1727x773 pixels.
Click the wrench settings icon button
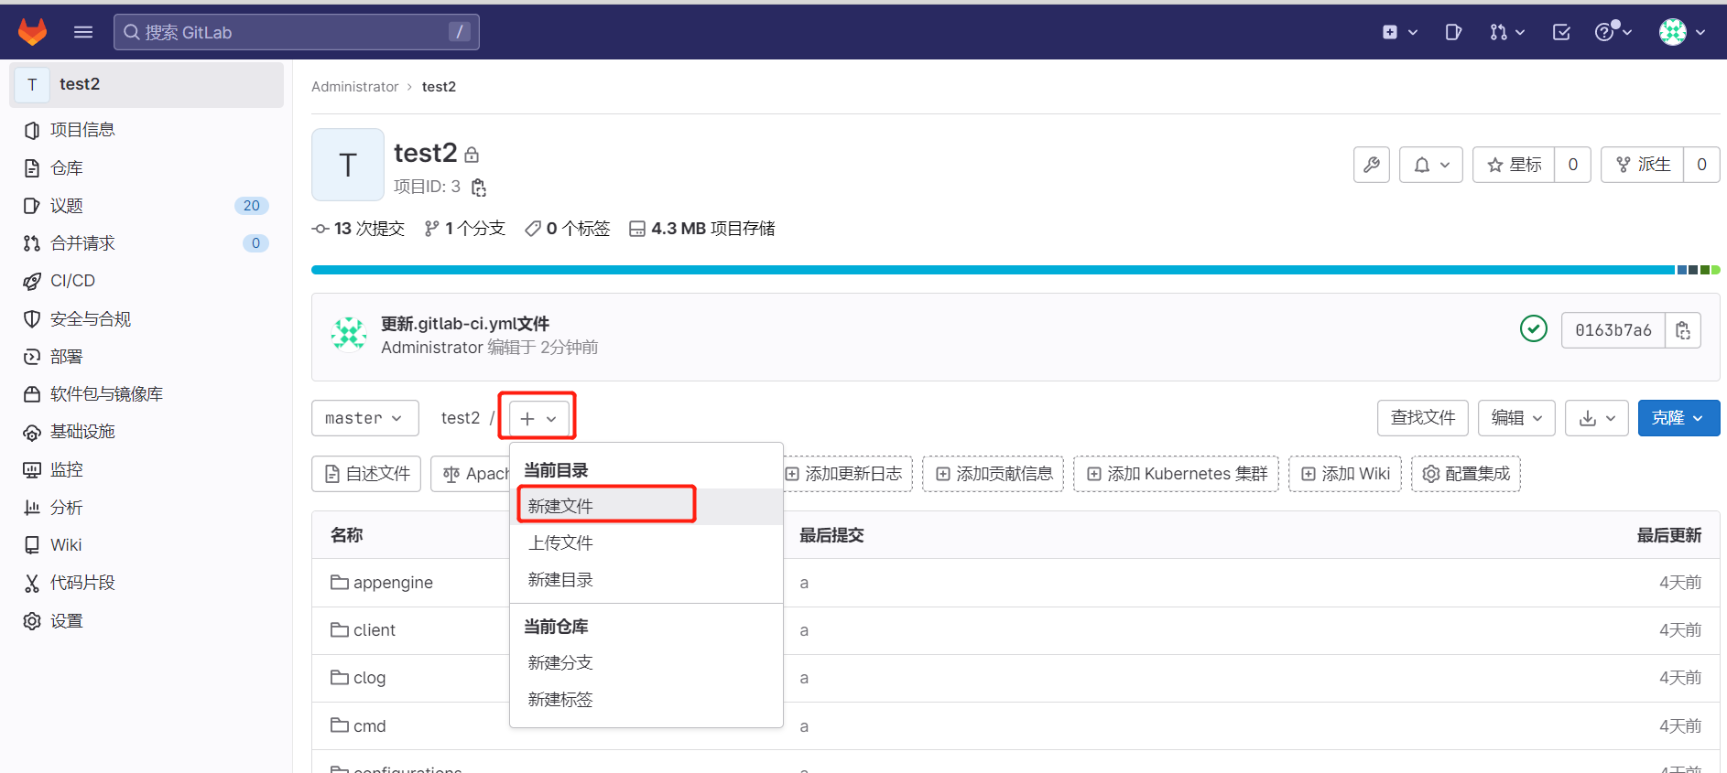(1371, 165)
